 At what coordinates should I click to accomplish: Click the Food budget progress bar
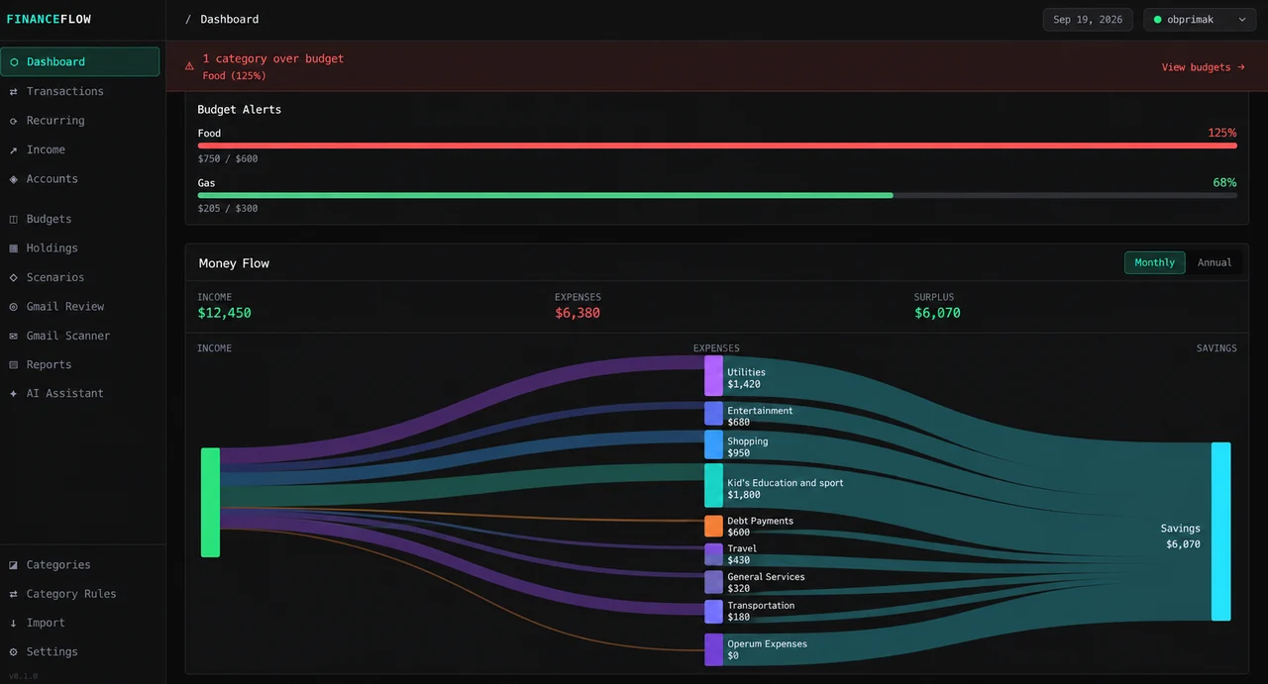(x=717, y=146)
